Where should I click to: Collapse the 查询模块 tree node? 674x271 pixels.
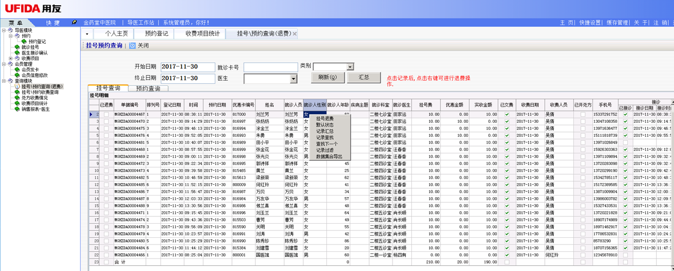point(4,81)
